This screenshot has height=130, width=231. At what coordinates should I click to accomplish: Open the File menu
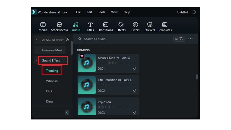[78, 12]
